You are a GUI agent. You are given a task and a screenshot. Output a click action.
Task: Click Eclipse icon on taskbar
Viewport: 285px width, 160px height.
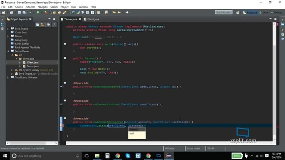click(169, 156)
